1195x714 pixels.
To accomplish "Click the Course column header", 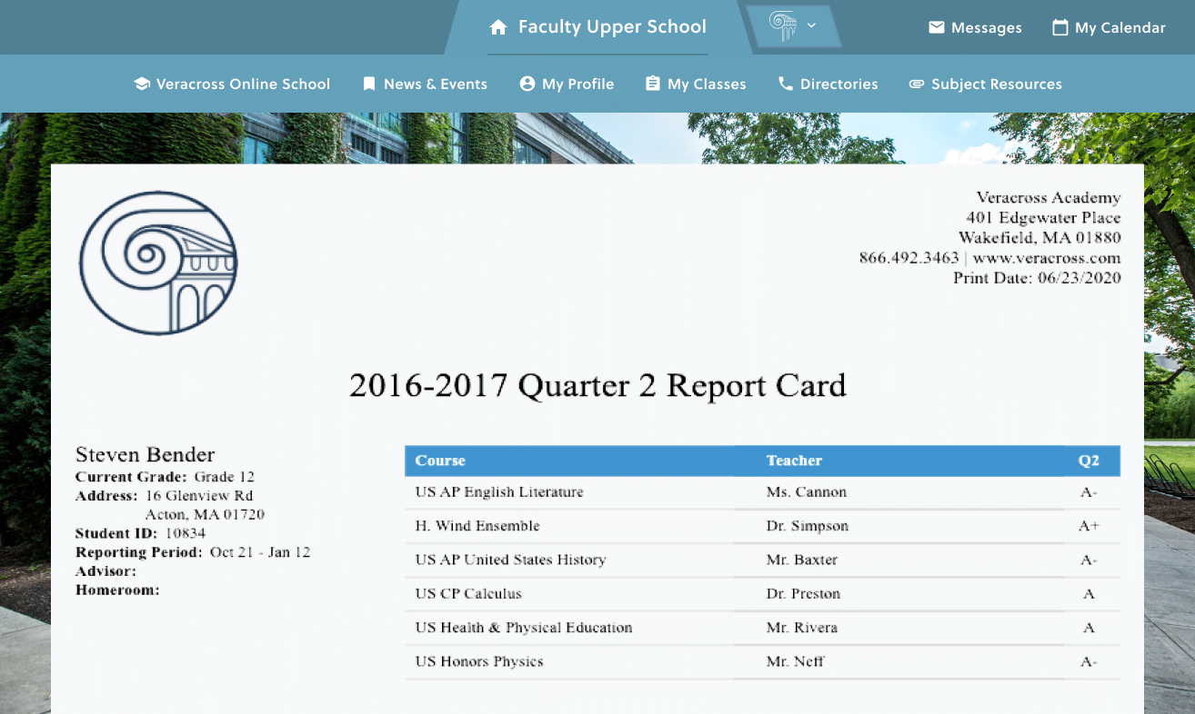I will point(440,461).
